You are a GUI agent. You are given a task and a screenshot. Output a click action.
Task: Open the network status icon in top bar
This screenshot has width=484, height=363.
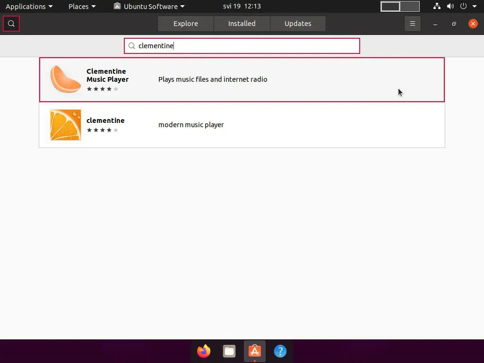tap(437, 6)
